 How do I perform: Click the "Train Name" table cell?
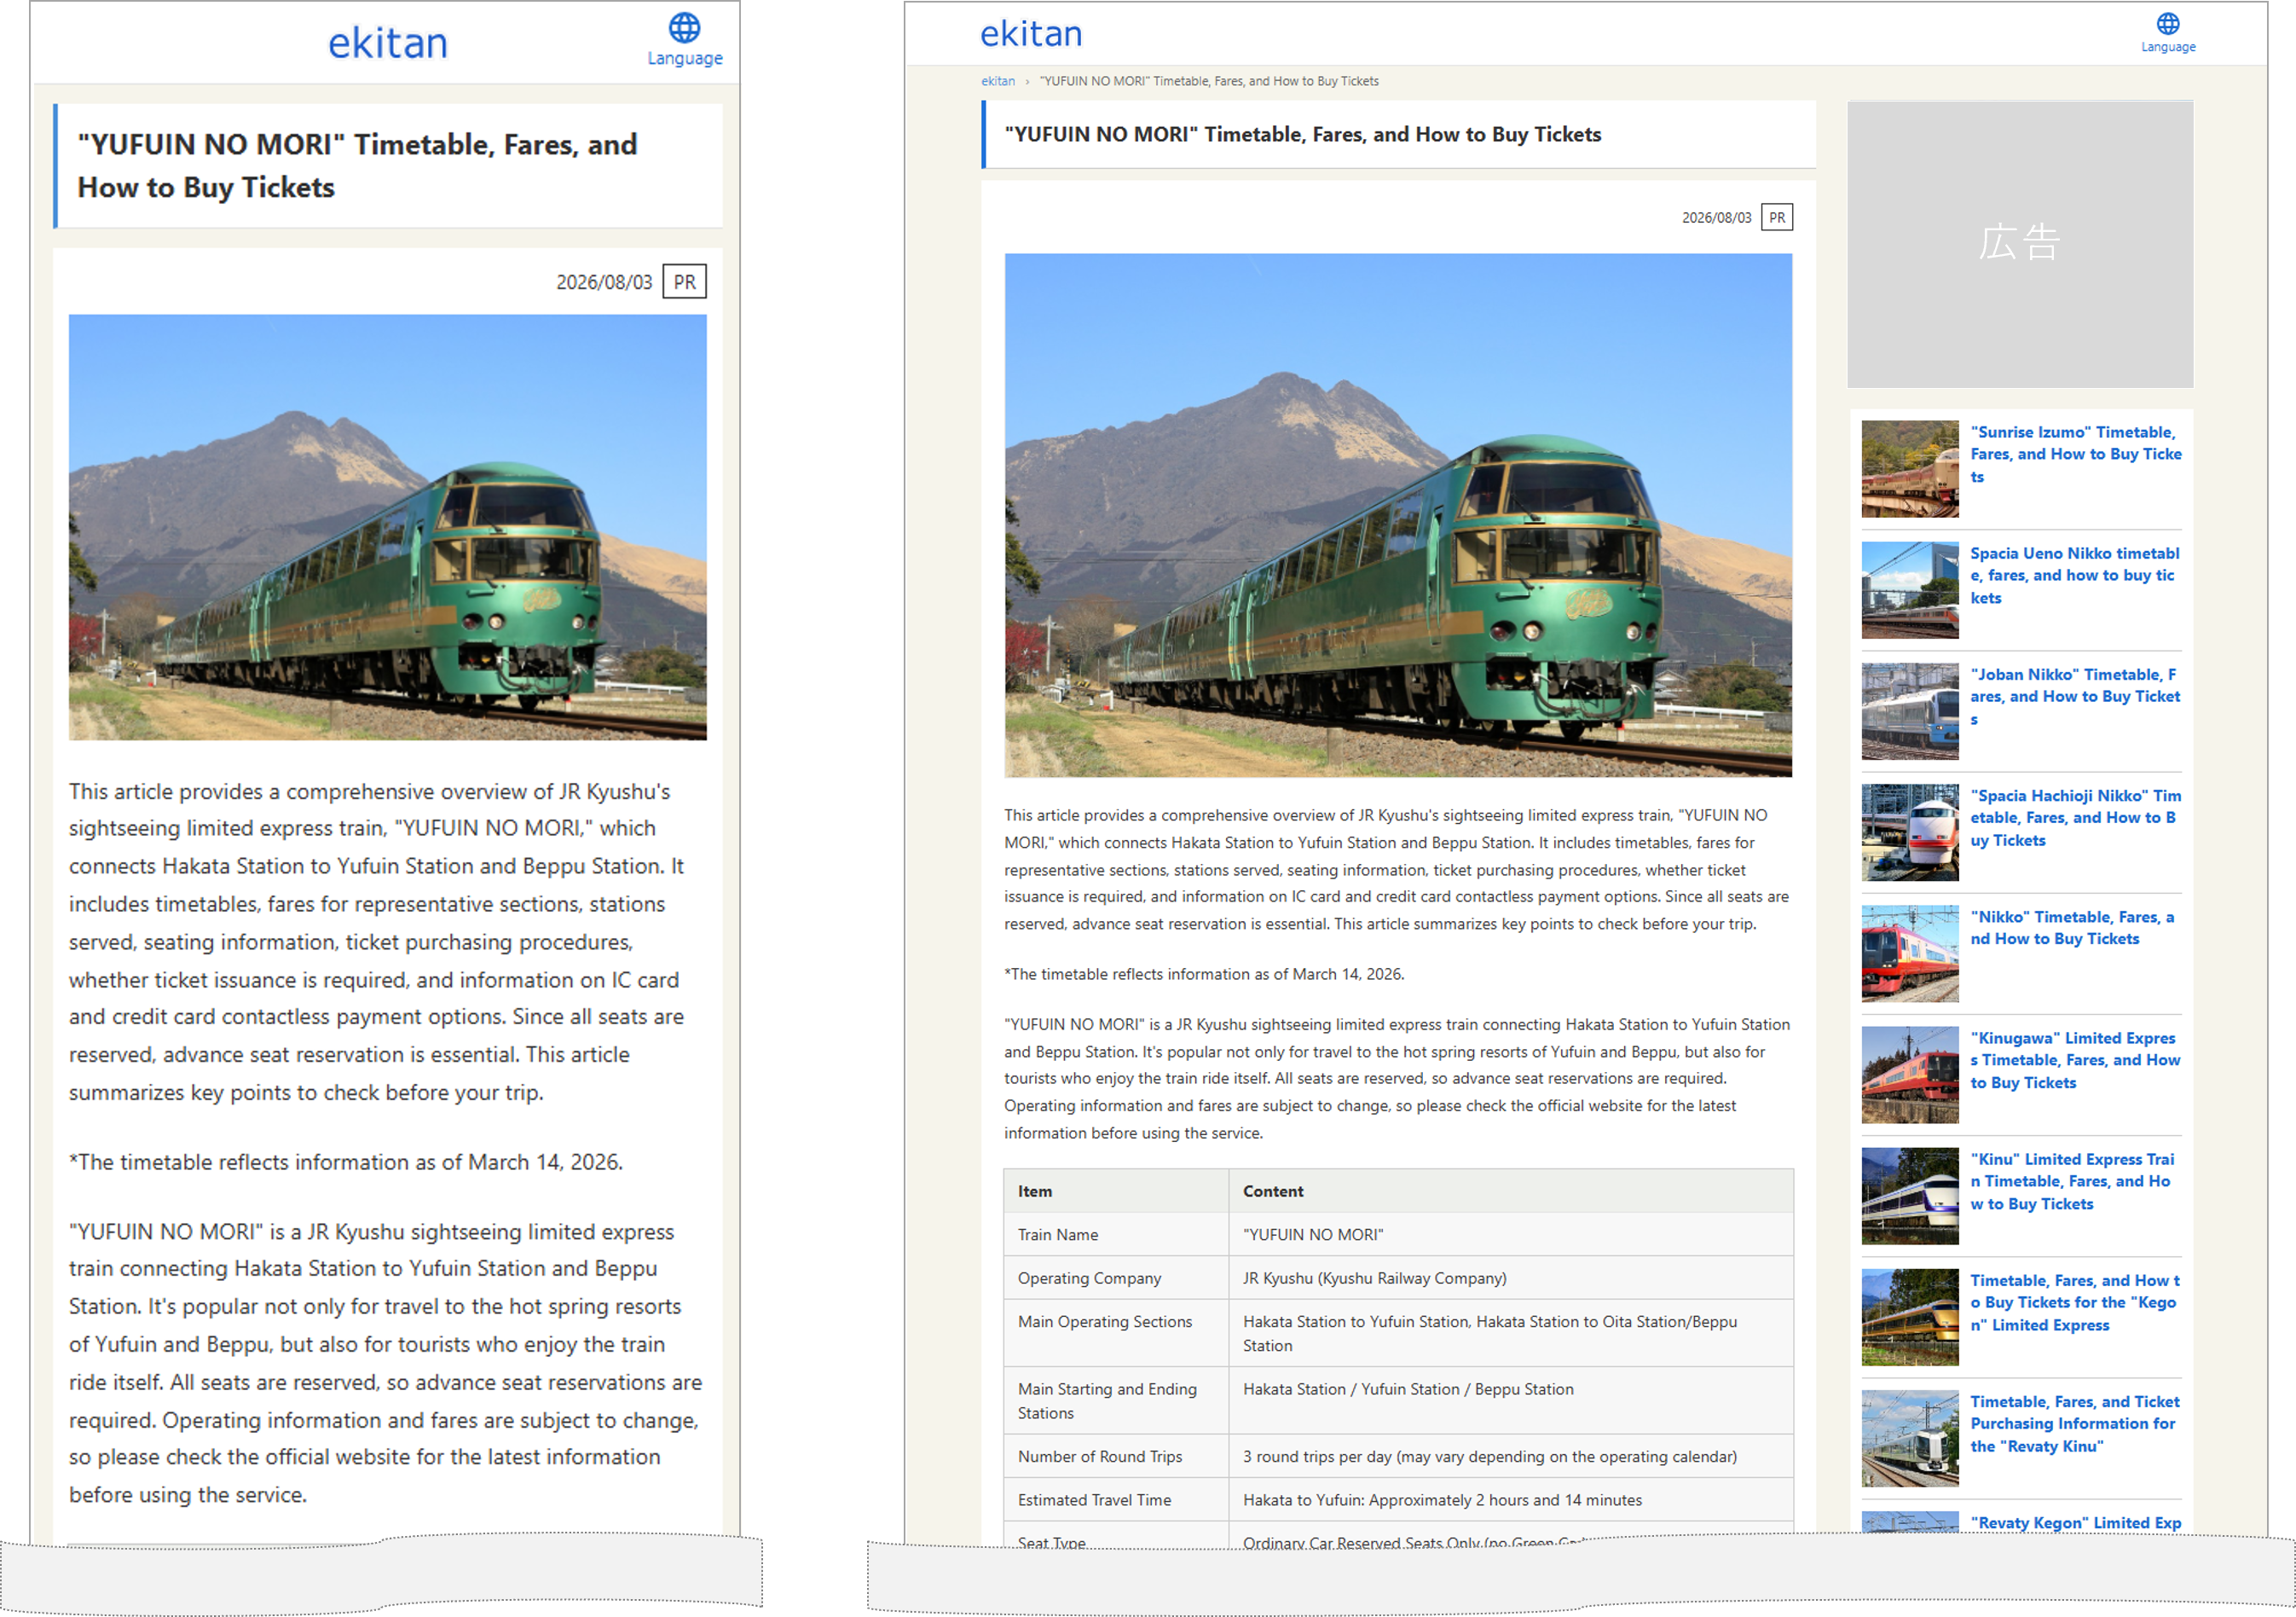click(1116, 1235)
